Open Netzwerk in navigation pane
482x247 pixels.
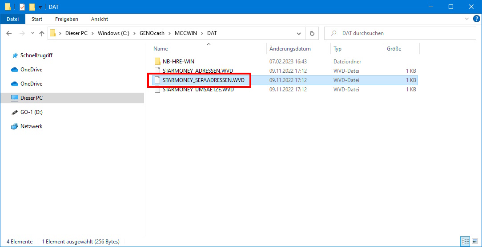coord(32,126)
